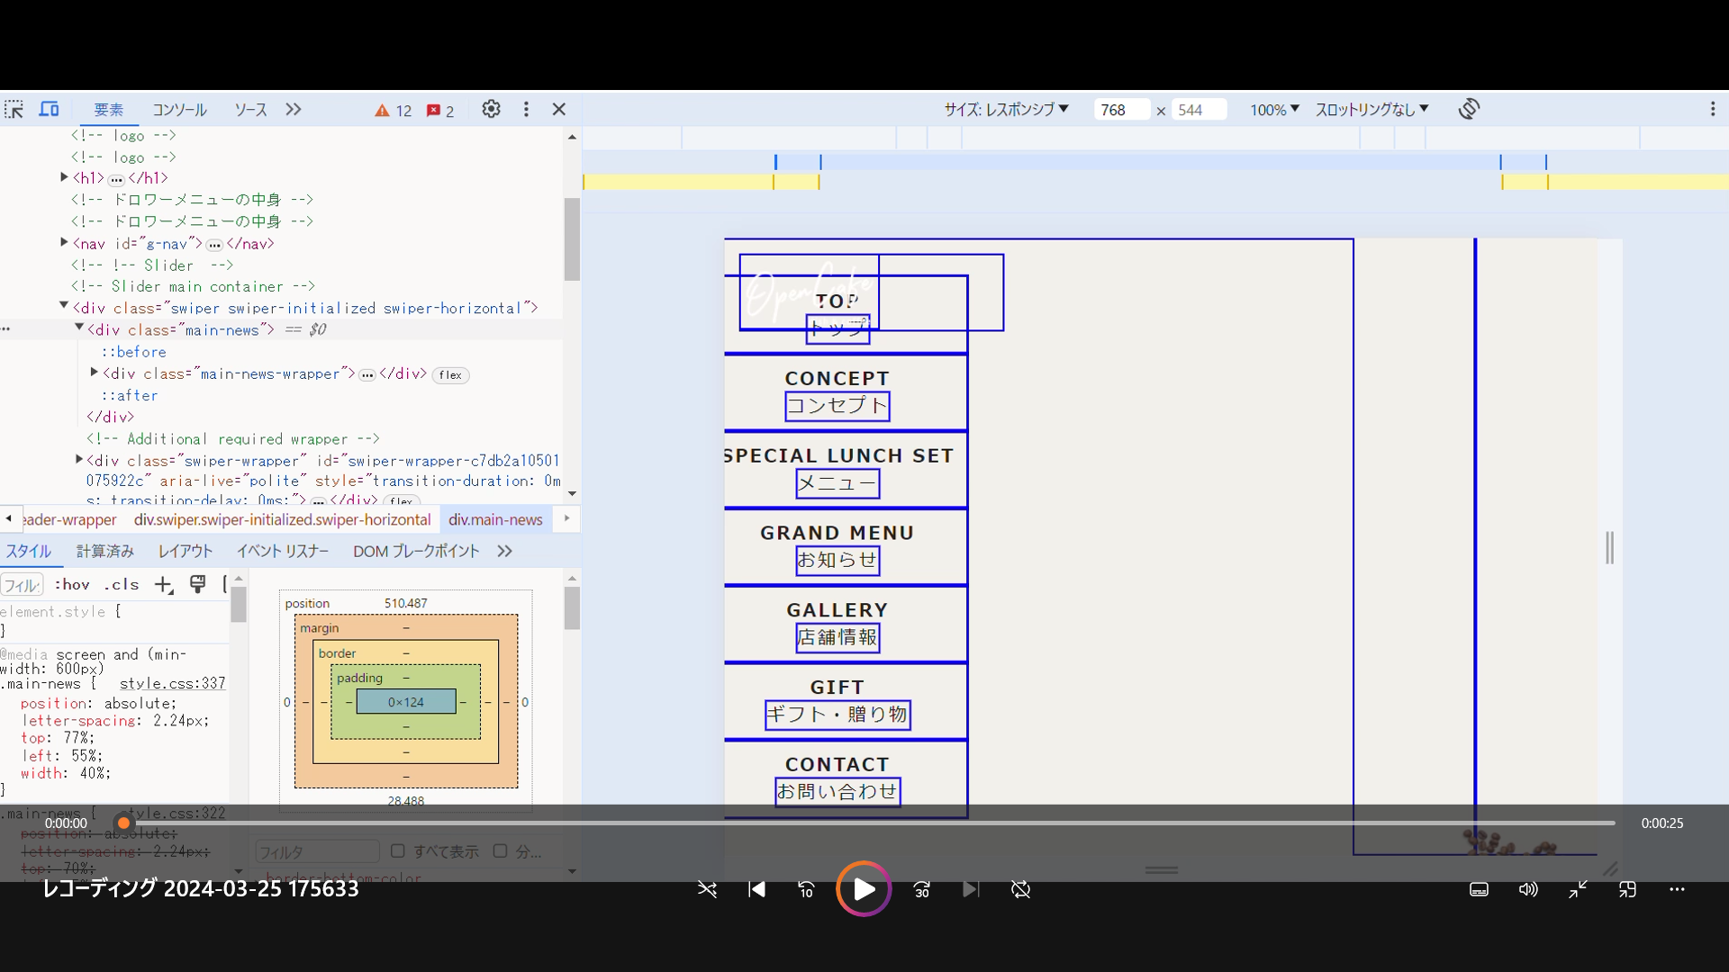The image size is (1729, 972).
Task: Expand the nav id g-nav node
Action: click(x=64, y=243)
